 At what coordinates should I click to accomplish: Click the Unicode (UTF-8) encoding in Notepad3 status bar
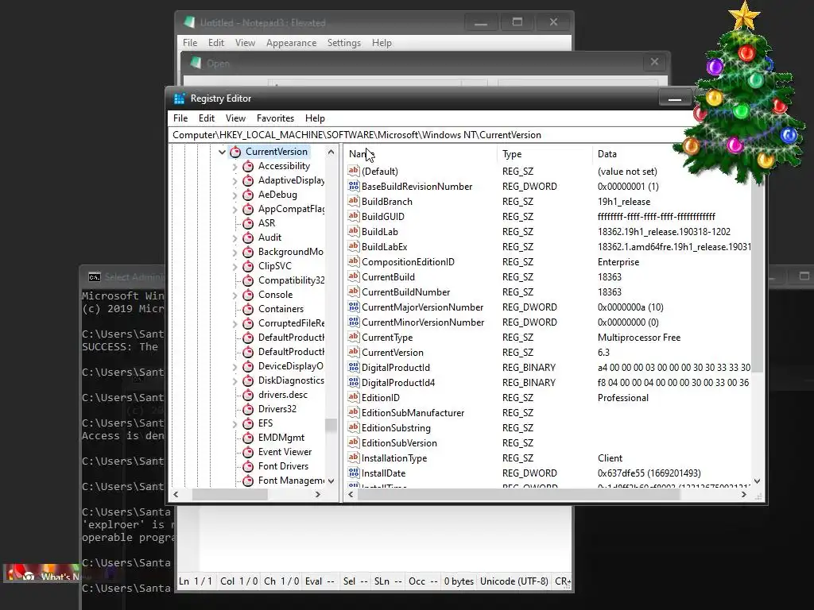click(x=514, y=581)
